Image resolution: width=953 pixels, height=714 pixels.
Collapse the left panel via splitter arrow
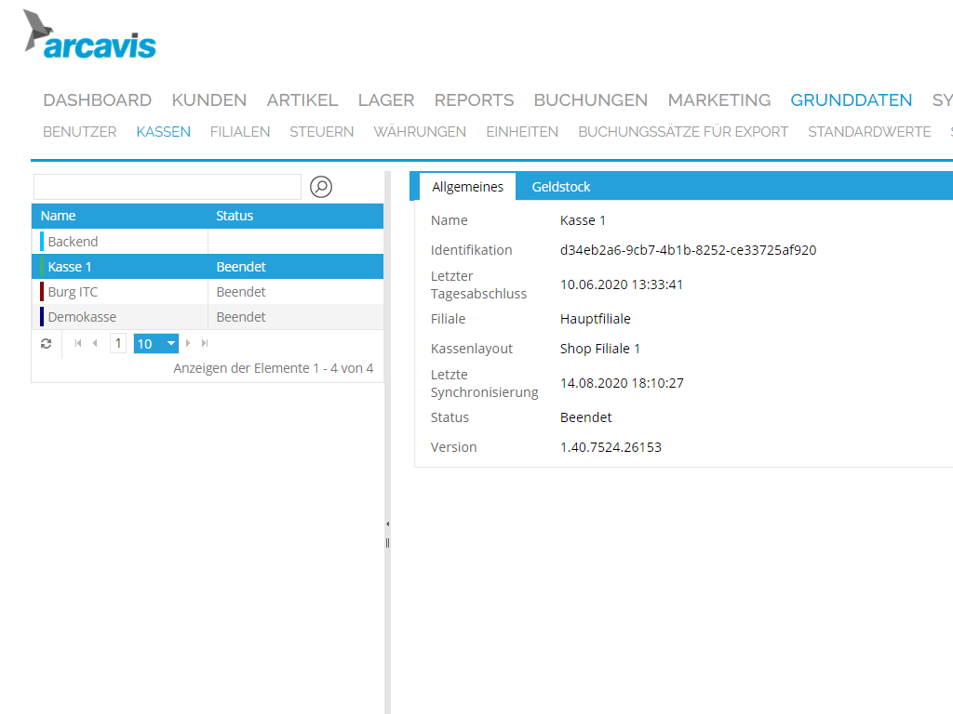pos(387,524)
